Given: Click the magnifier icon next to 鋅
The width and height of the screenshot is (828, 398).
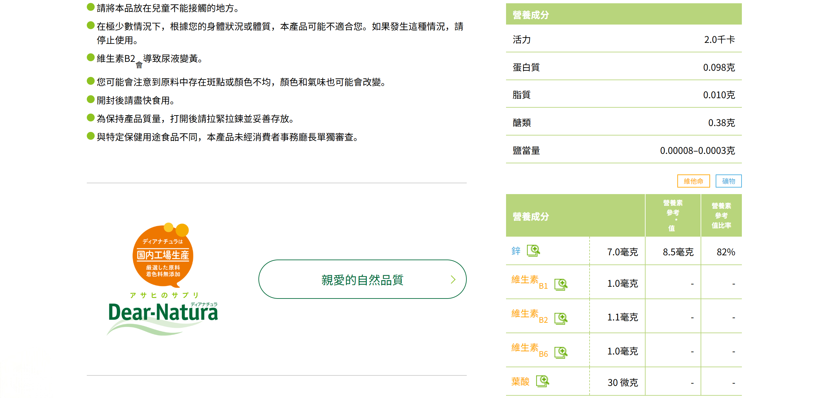Looking at the screenshot, I should [x=533, y=251].
